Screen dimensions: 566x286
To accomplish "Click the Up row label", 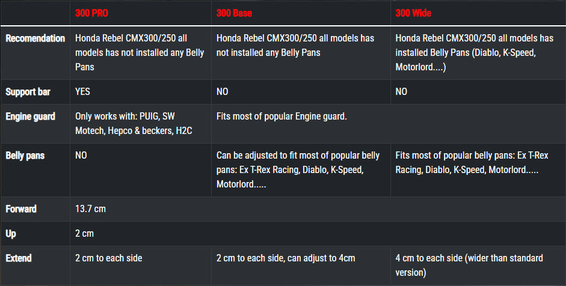I will [x=11, y=234].
